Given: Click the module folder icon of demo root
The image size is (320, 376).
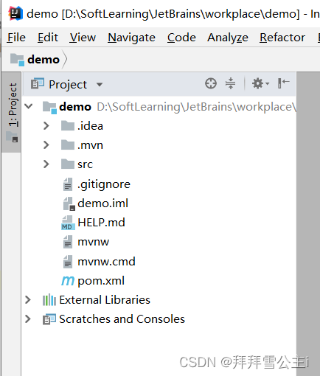Looking at the screenshot, I should pos(49,108).
